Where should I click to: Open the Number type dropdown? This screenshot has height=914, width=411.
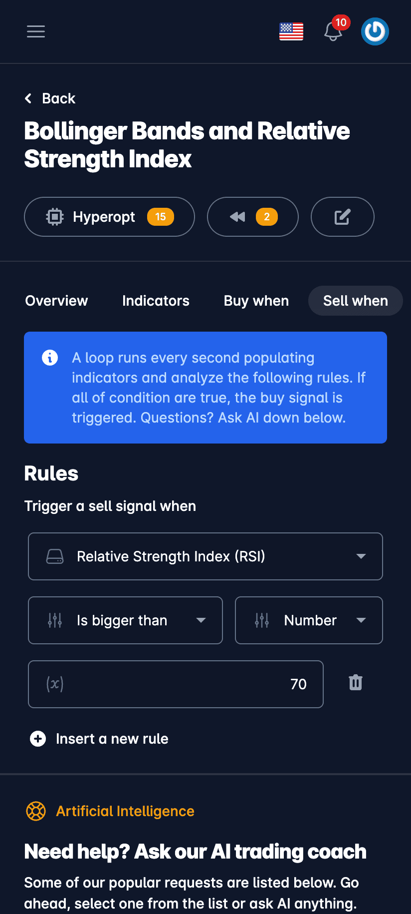click(x=309, y=620)
